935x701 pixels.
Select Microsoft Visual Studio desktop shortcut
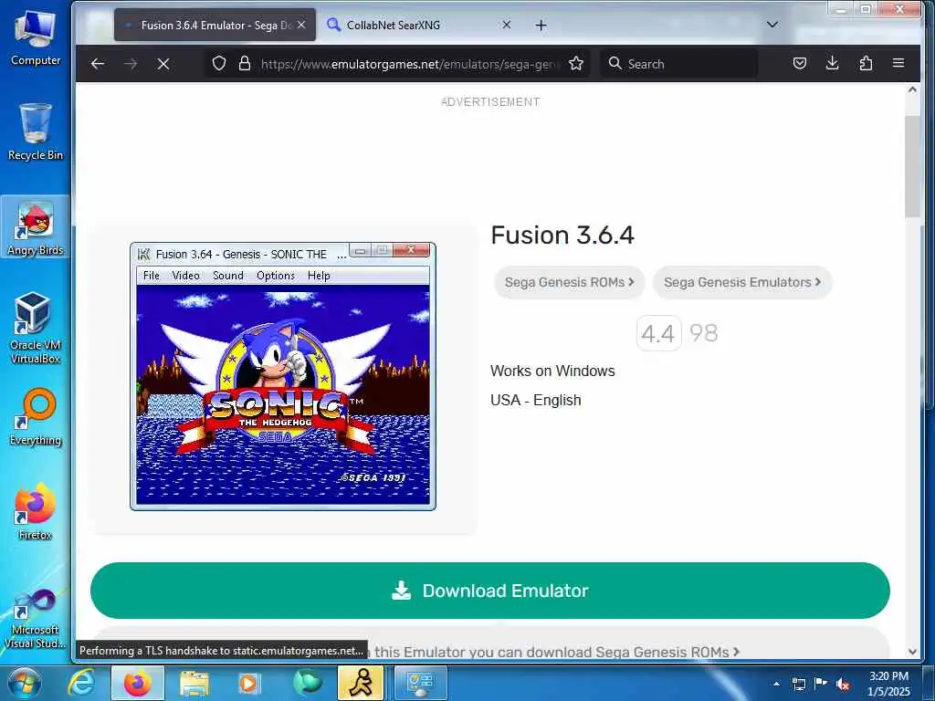36,619
